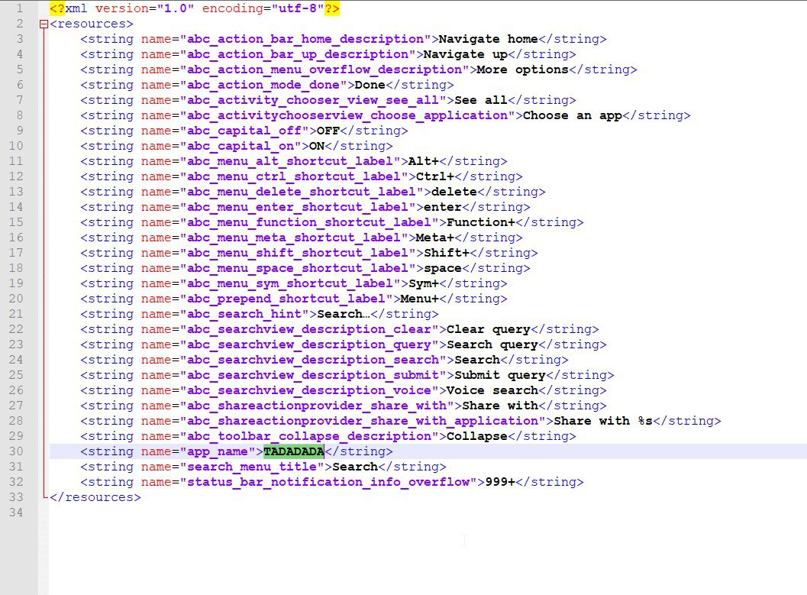The width and height of the screenshot is (807, 595).
Task: Click the Sym+ string value
Action: click(x=423, y=283)
